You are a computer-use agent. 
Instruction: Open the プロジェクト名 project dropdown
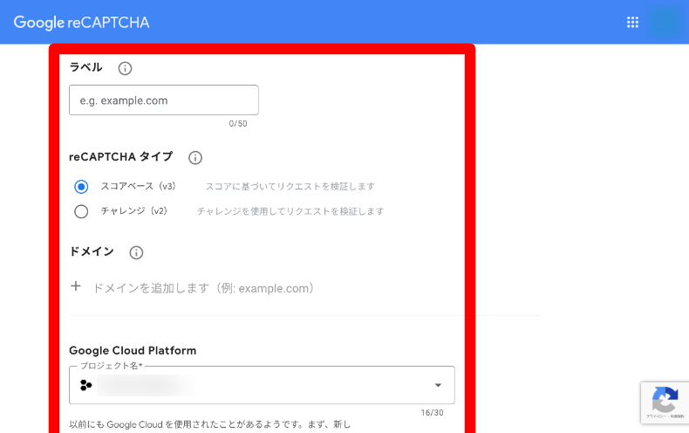coord(262,385)
